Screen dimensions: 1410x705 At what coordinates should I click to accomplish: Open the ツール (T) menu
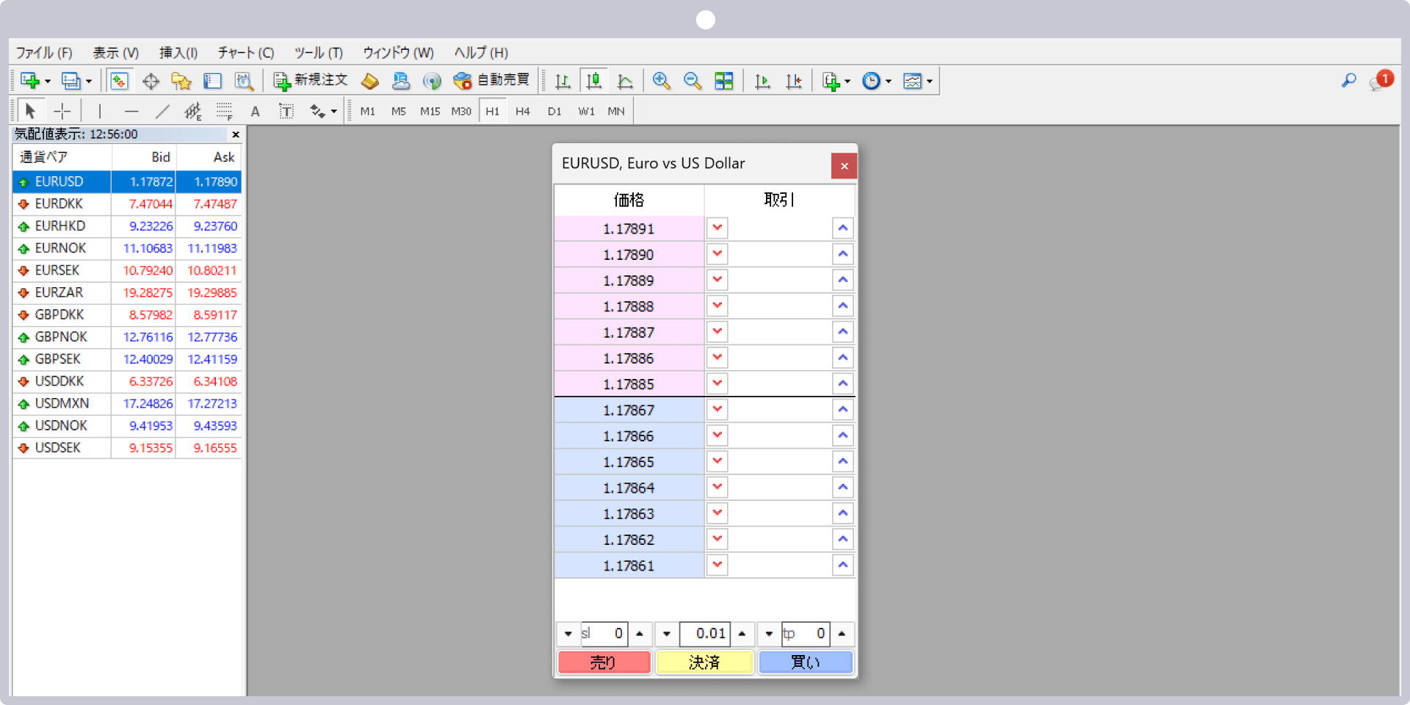point(318,53)
